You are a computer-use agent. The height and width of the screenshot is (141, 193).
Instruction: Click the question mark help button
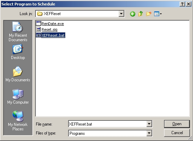coord(182,4)
